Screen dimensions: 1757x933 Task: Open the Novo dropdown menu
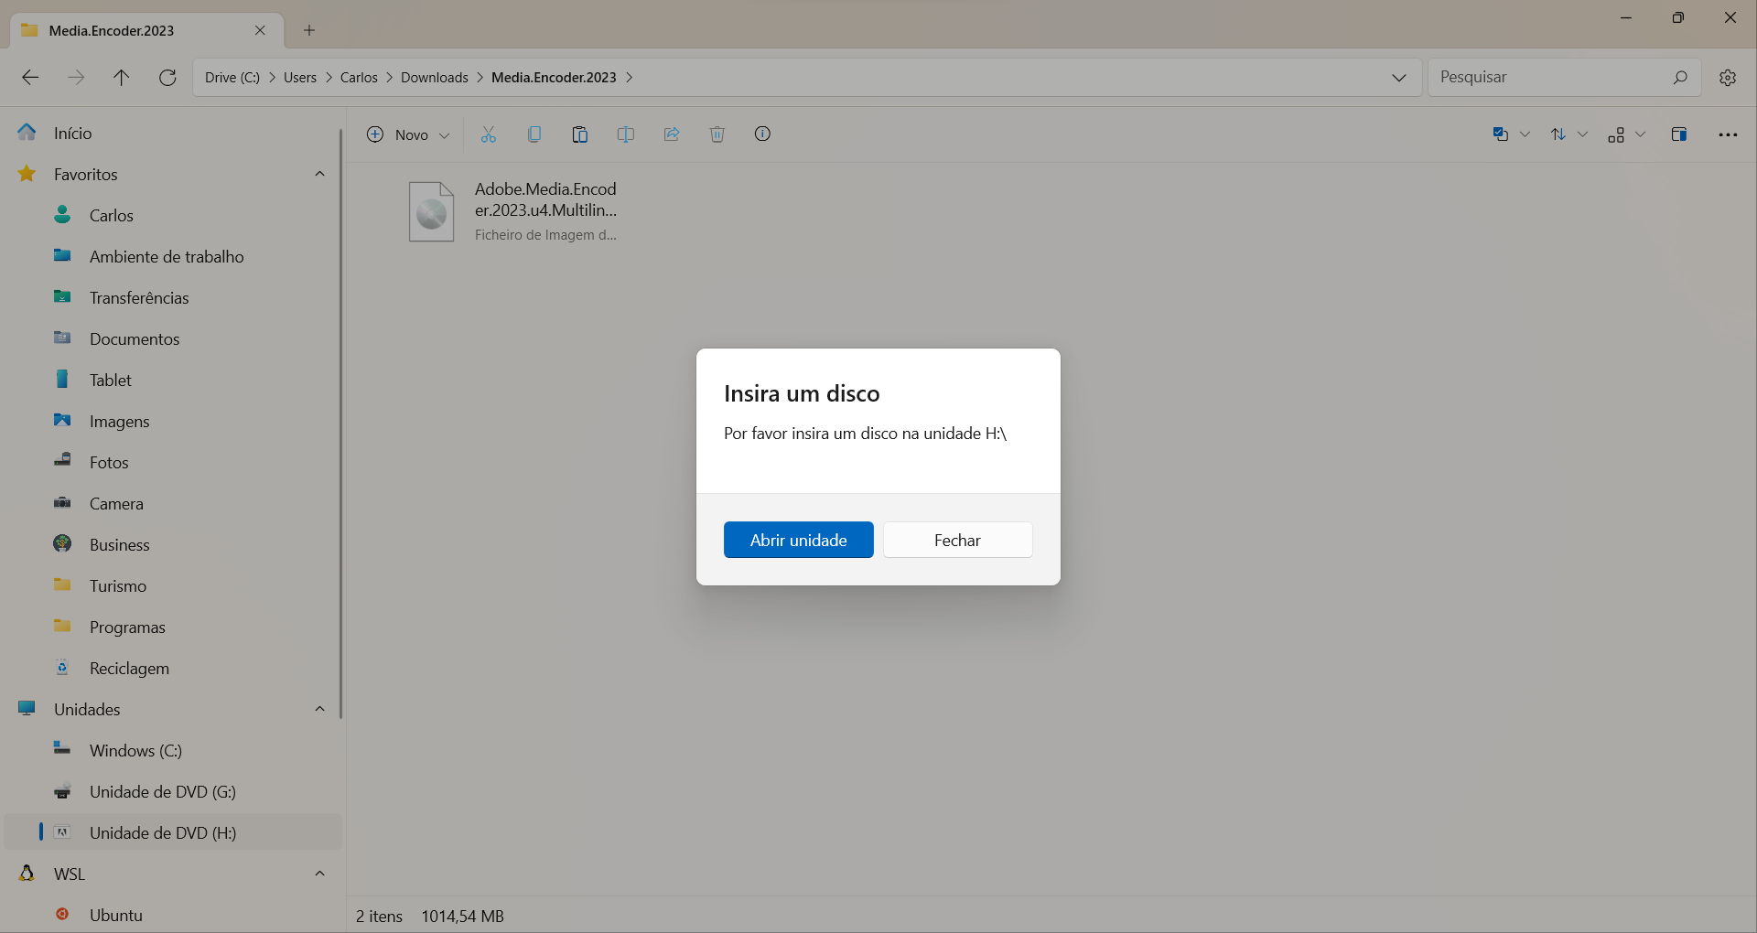(x=408, y=134)
